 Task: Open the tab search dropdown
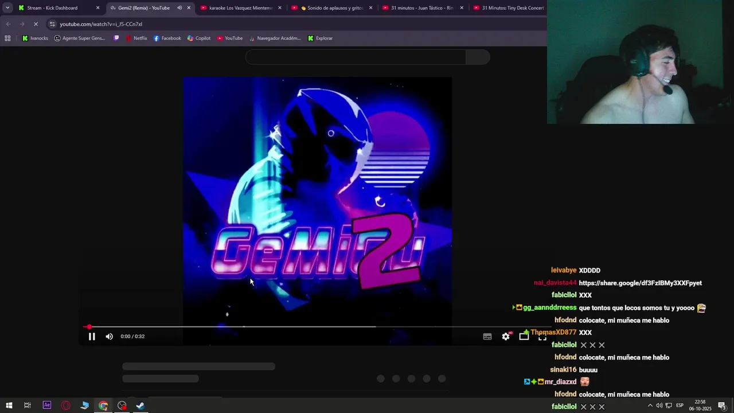tap(7, 8)
